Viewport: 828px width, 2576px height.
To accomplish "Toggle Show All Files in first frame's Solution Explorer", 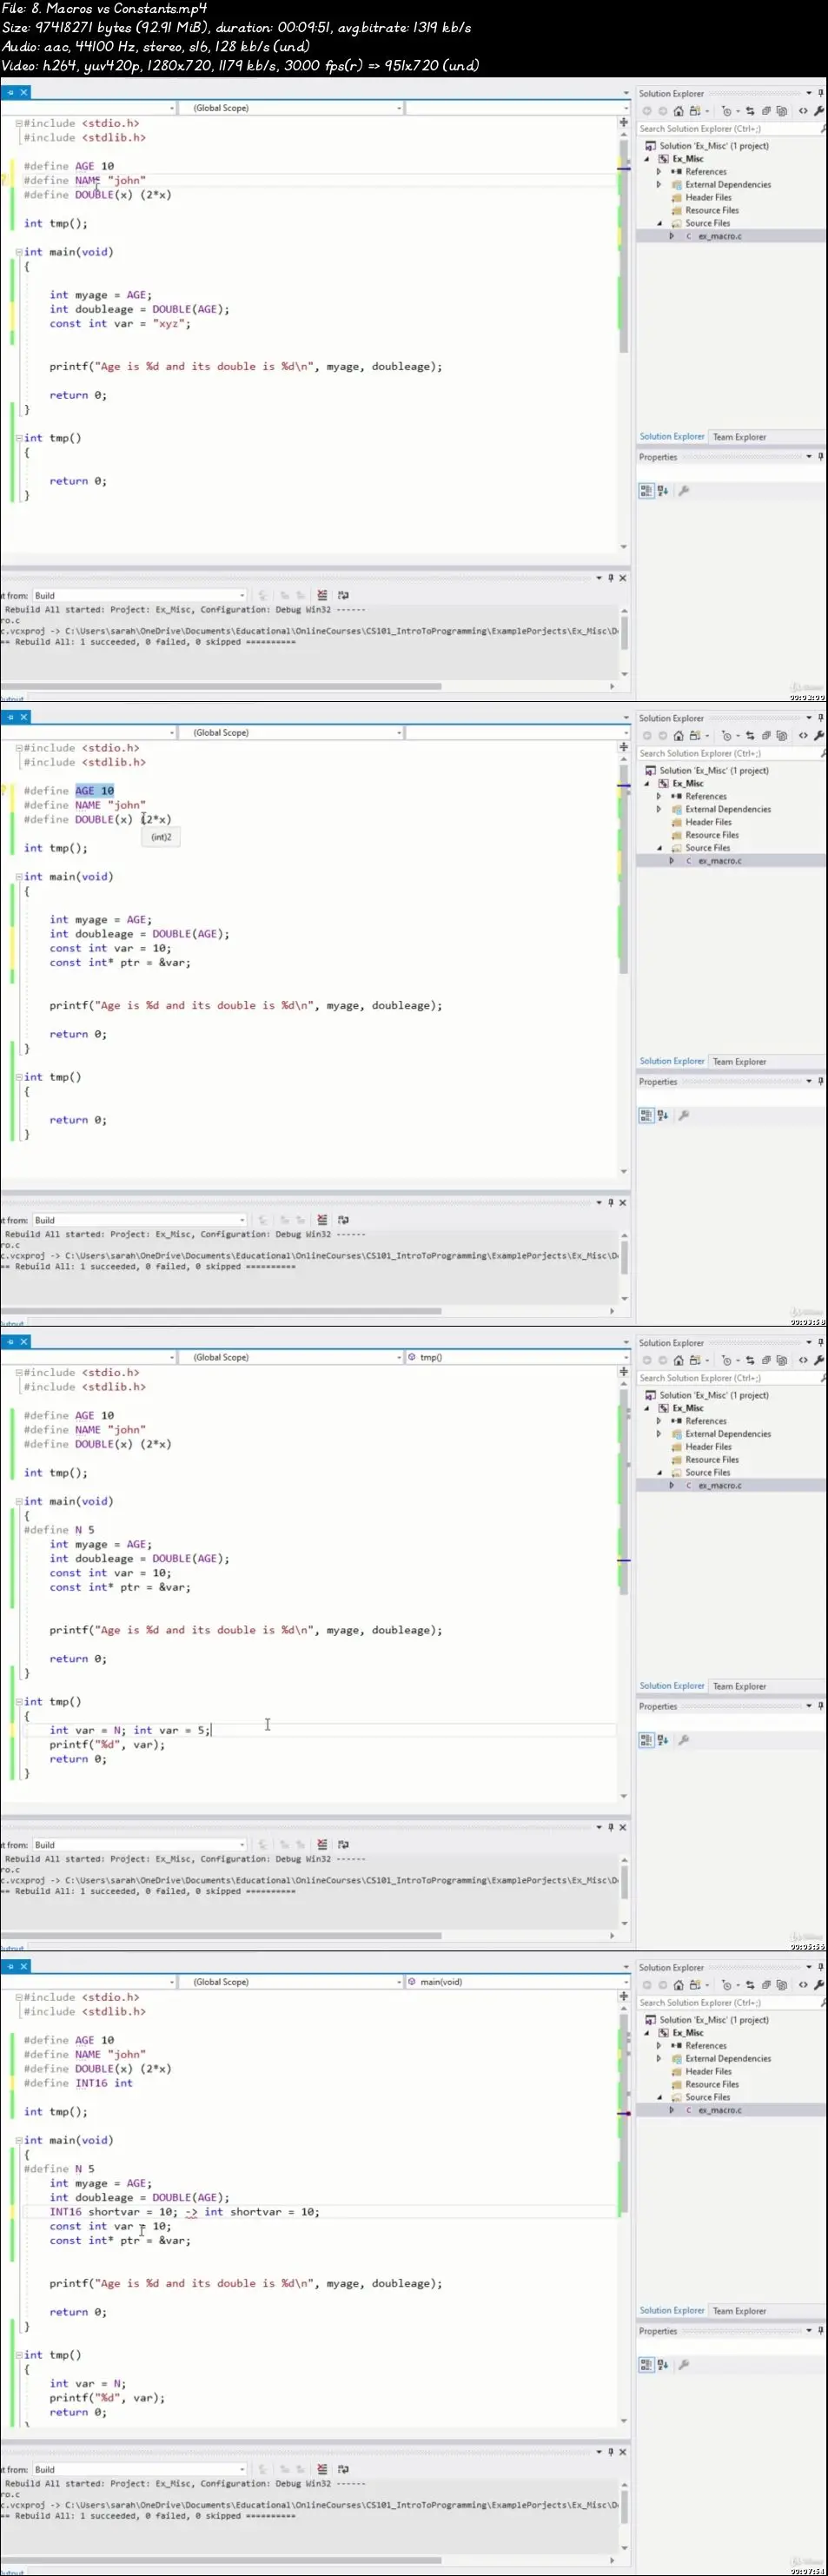I will tap(782, 111).
